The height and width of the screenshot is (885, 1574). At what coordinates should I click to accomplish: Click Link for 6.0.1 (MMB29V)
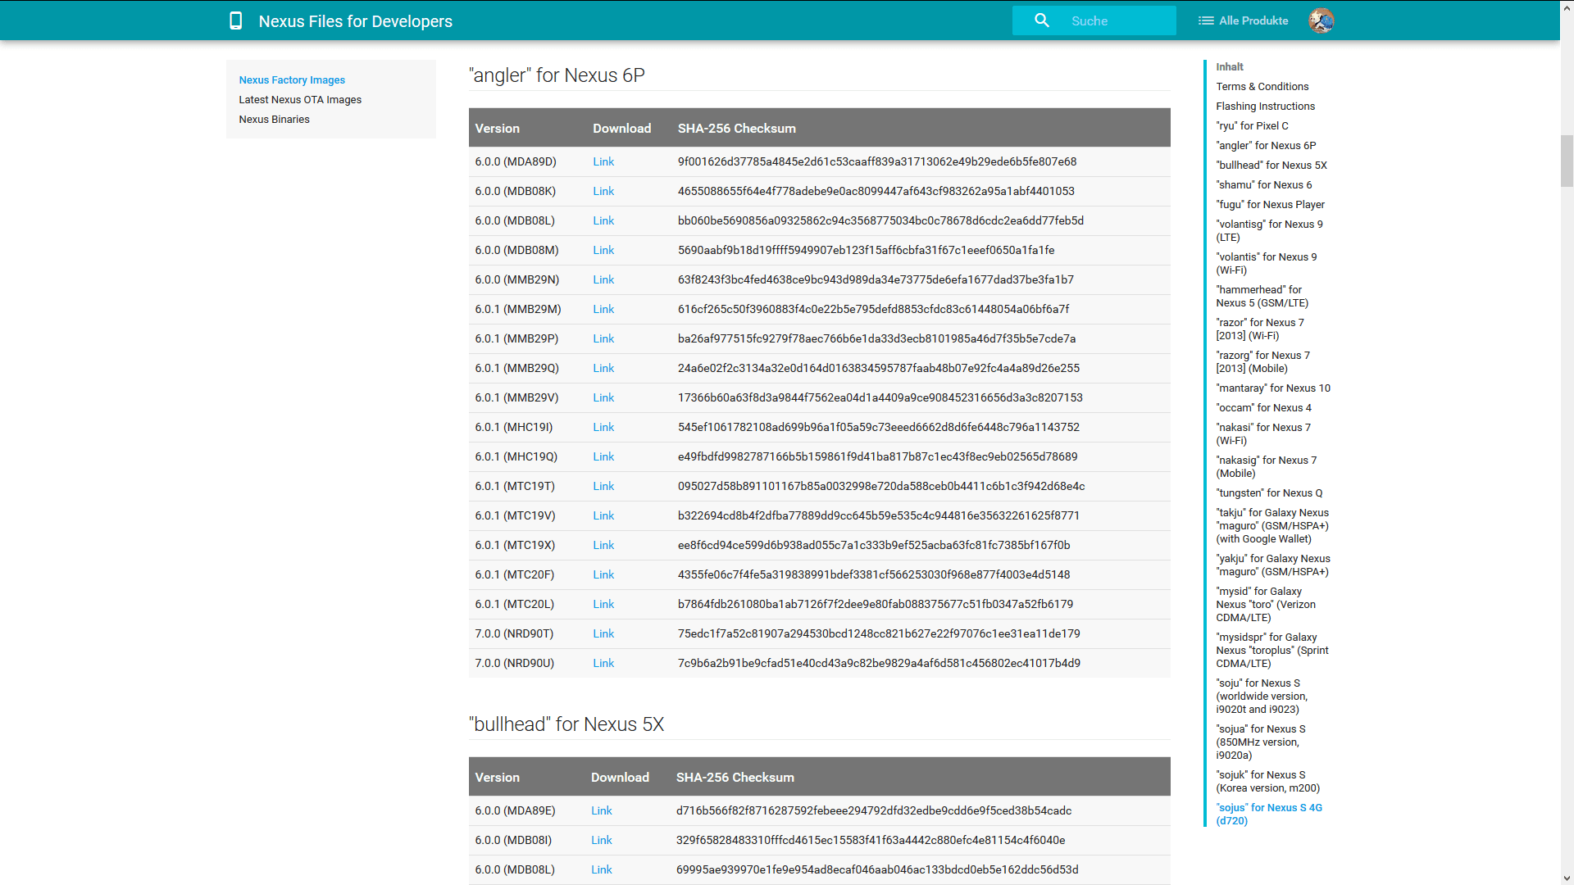pyautogui.click(x=603, y=398)
